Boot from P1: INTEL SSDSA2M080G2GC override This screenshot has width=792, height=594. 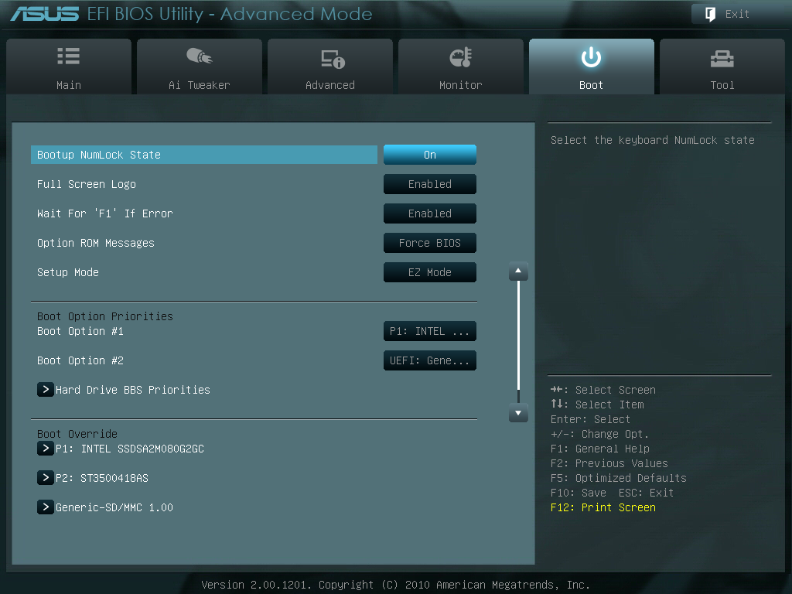pyautogui.click(x=129, y=449)
